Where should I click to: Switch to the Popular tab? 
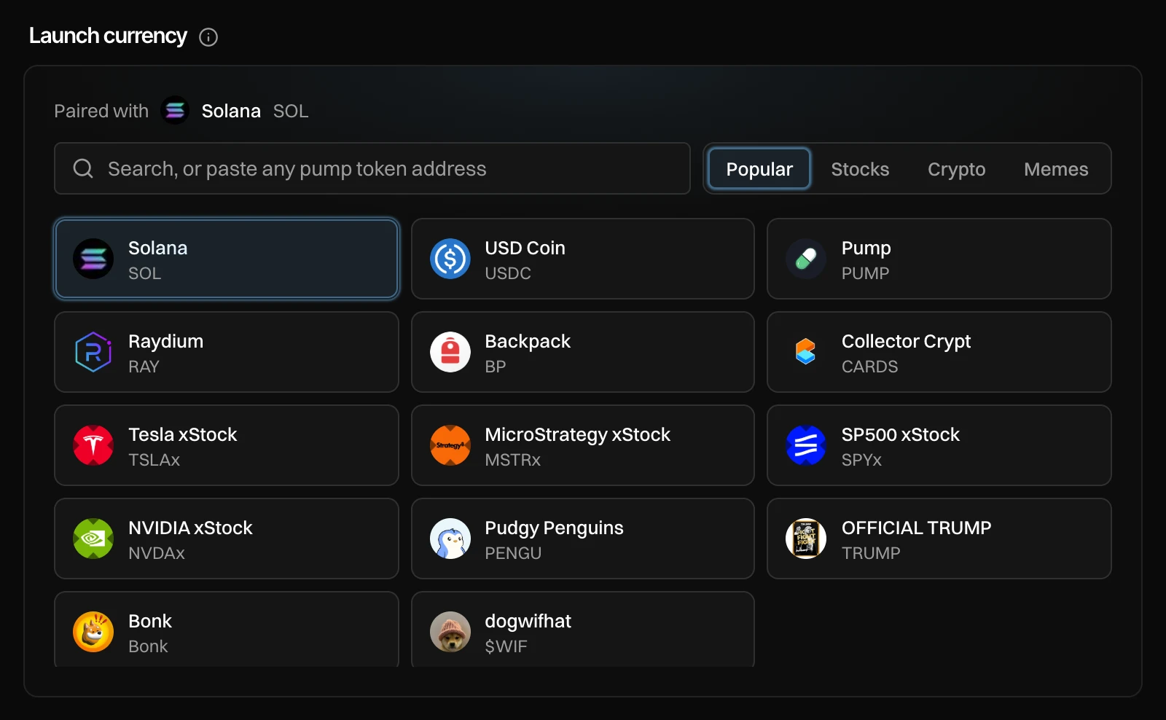point(759,168)
